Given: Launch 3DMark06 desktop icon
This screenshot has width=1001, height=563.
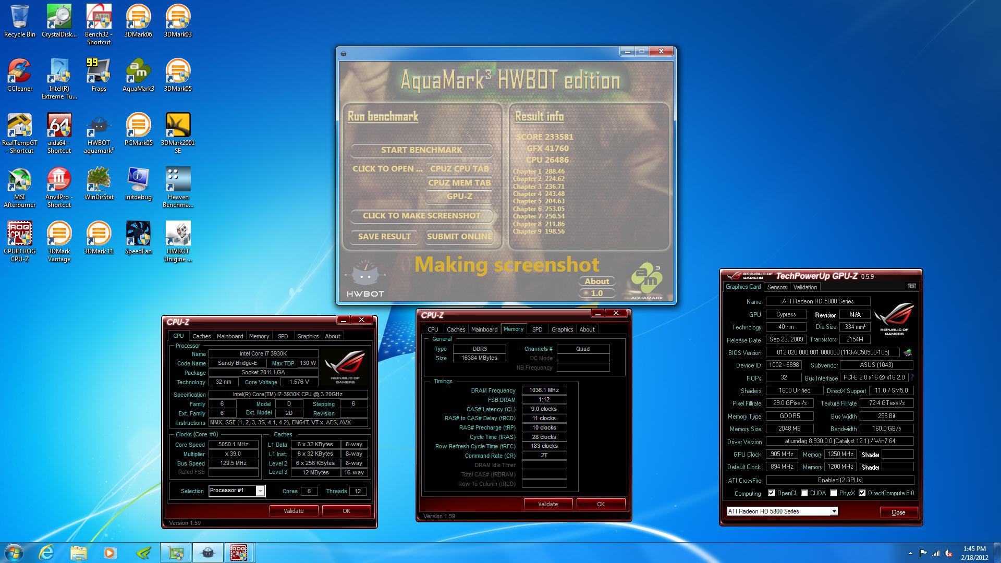Looking at the screenshot, I should 138,21.
